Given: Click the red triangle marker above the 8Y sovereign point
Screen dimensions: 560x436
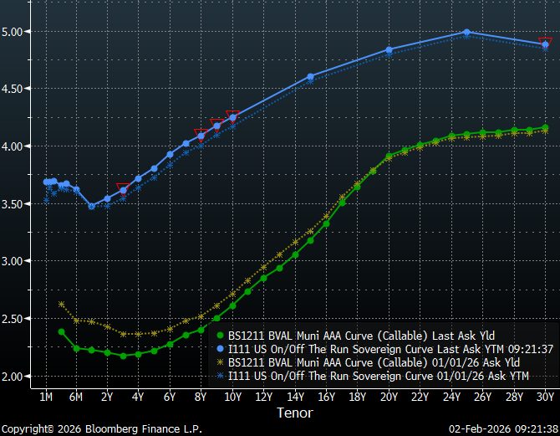Looking at the screenshot, I should click(x=201, y=131).
